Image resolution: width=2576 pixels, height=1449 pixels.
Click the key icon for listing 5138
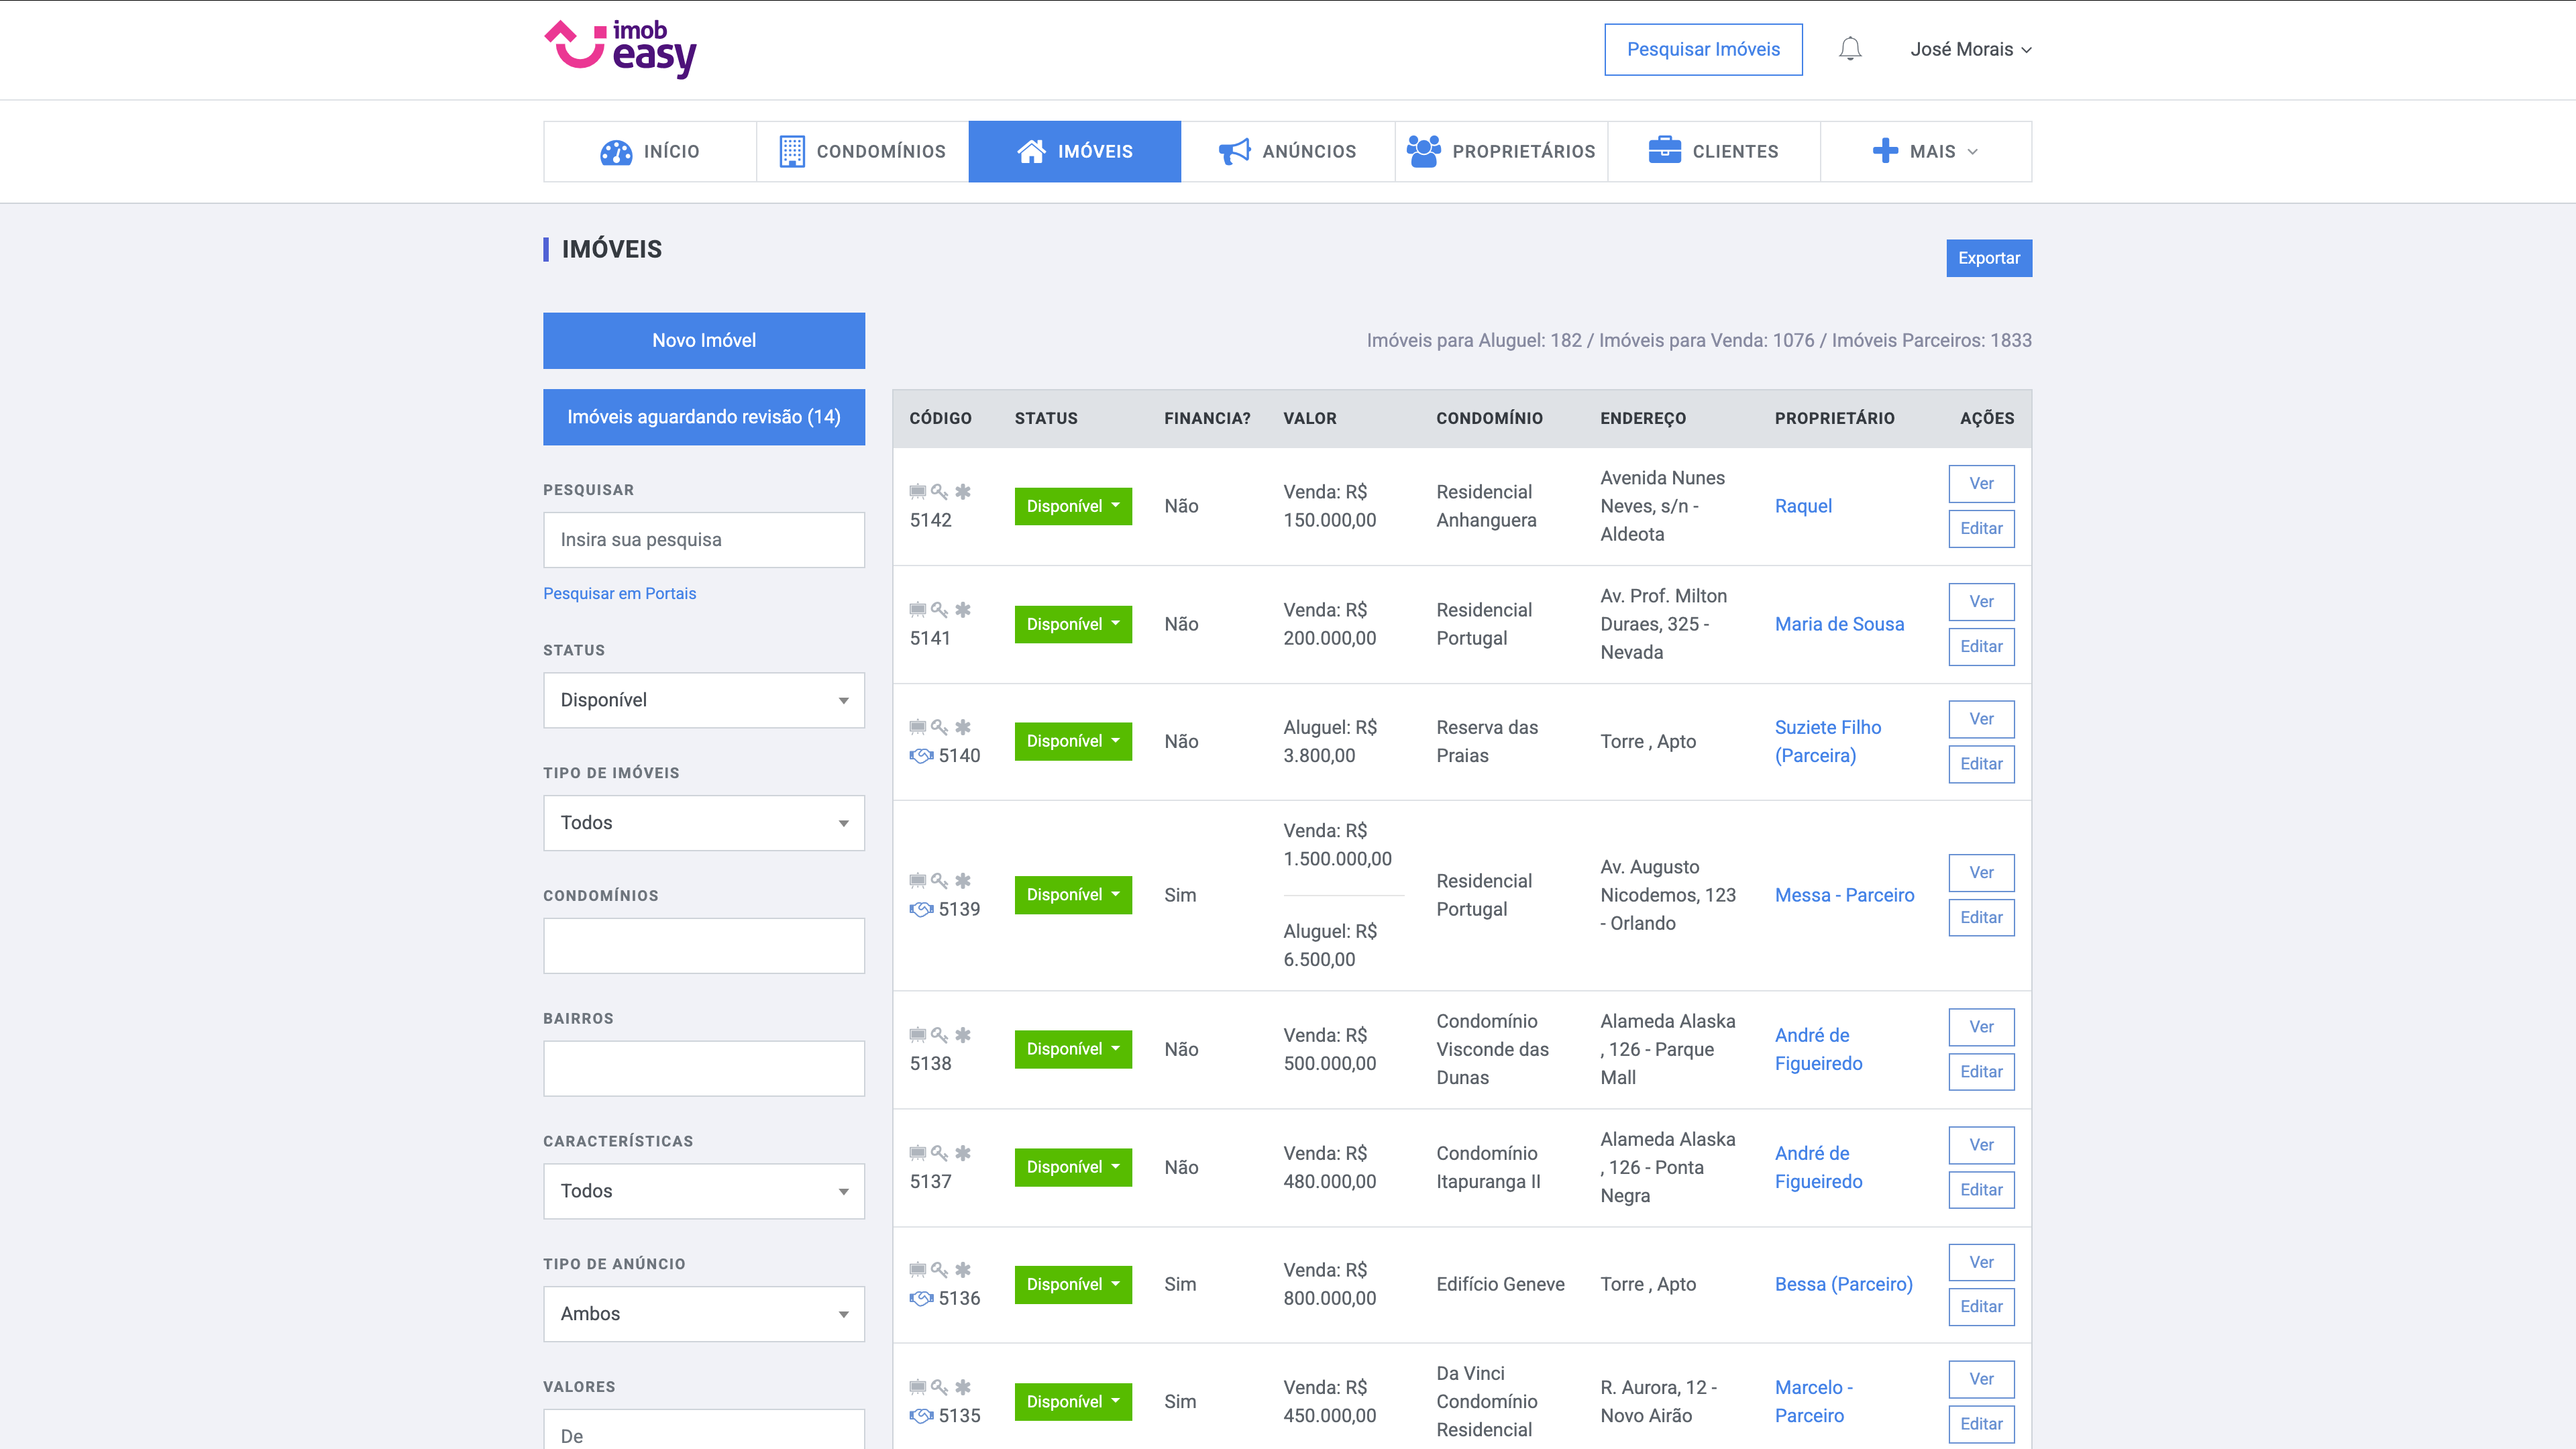click(939, 1035)
